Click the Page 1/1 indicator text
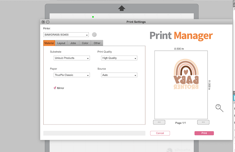 180,123
